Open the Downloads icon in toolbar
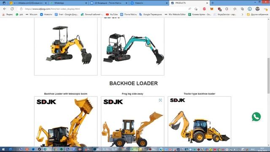The image size is (270, 152). [250, 9]
